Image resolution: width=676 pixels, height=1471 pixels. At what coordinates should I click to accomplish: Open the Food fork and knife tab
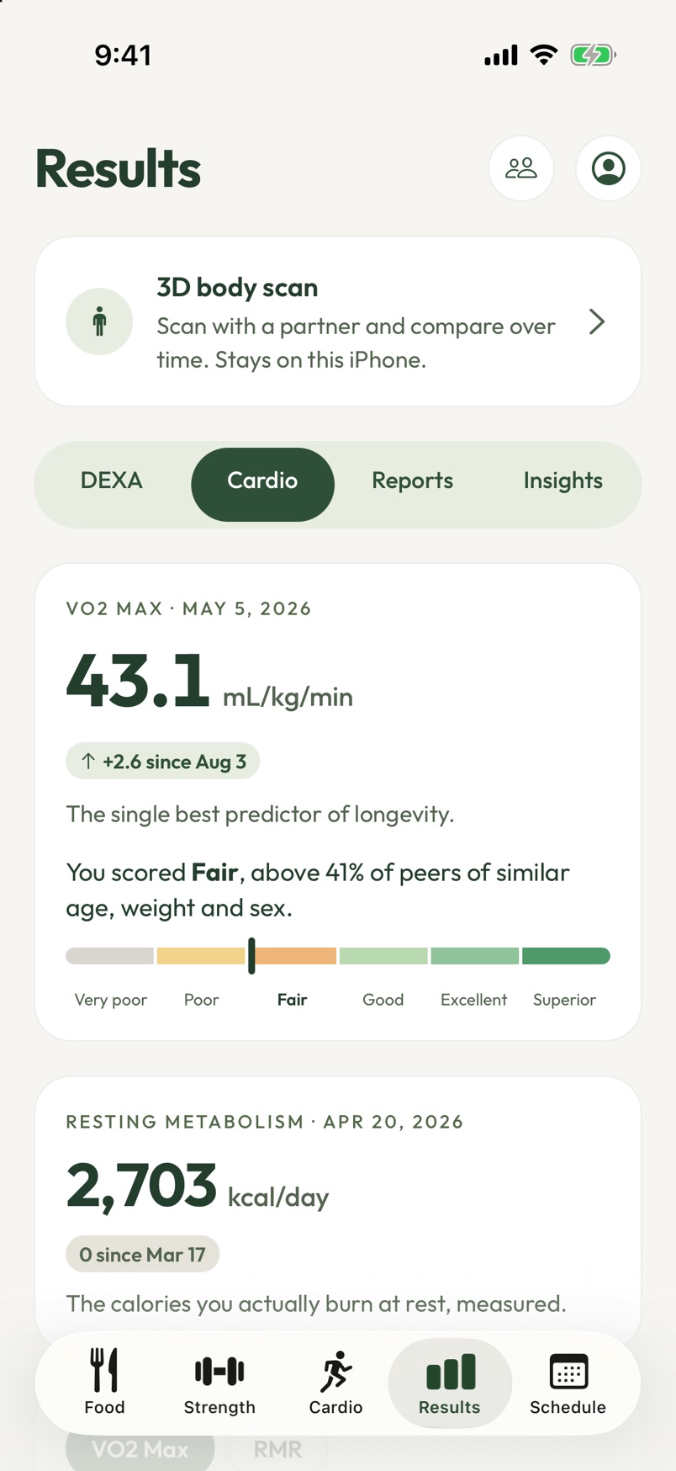tap(104, 1383)
